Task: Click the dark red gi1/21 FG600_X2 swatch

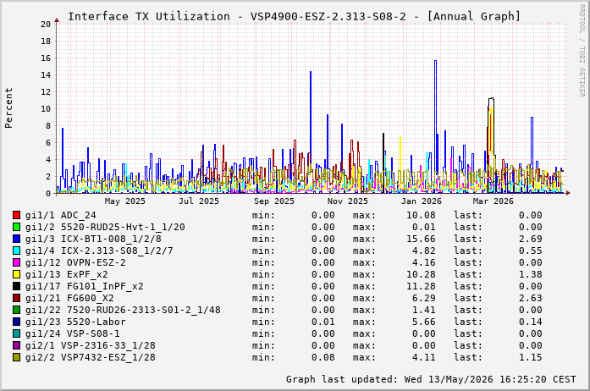Action: tap(16, 298)
